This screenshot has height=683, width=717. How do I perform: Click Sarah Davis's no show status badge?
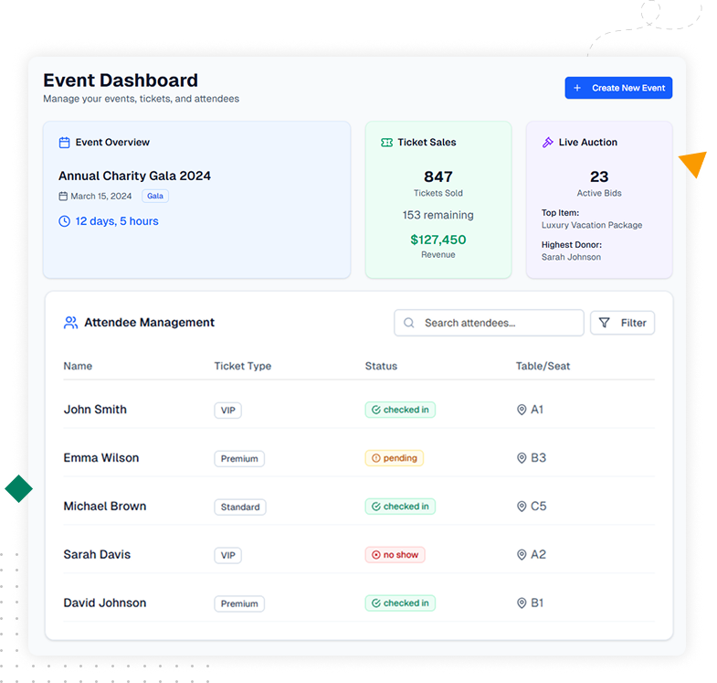coord(395,555)
